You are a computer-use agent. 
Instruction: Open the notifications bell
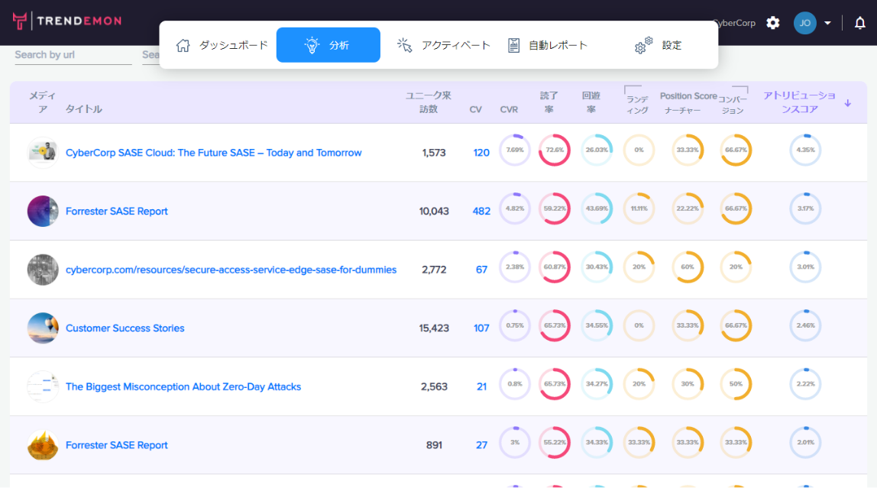coord(859,23)
